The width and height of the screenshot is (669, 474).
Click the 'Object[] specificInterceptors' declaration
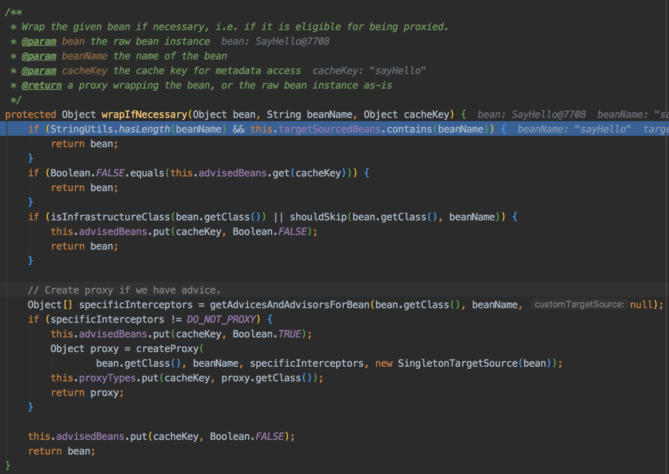point(110,305)
